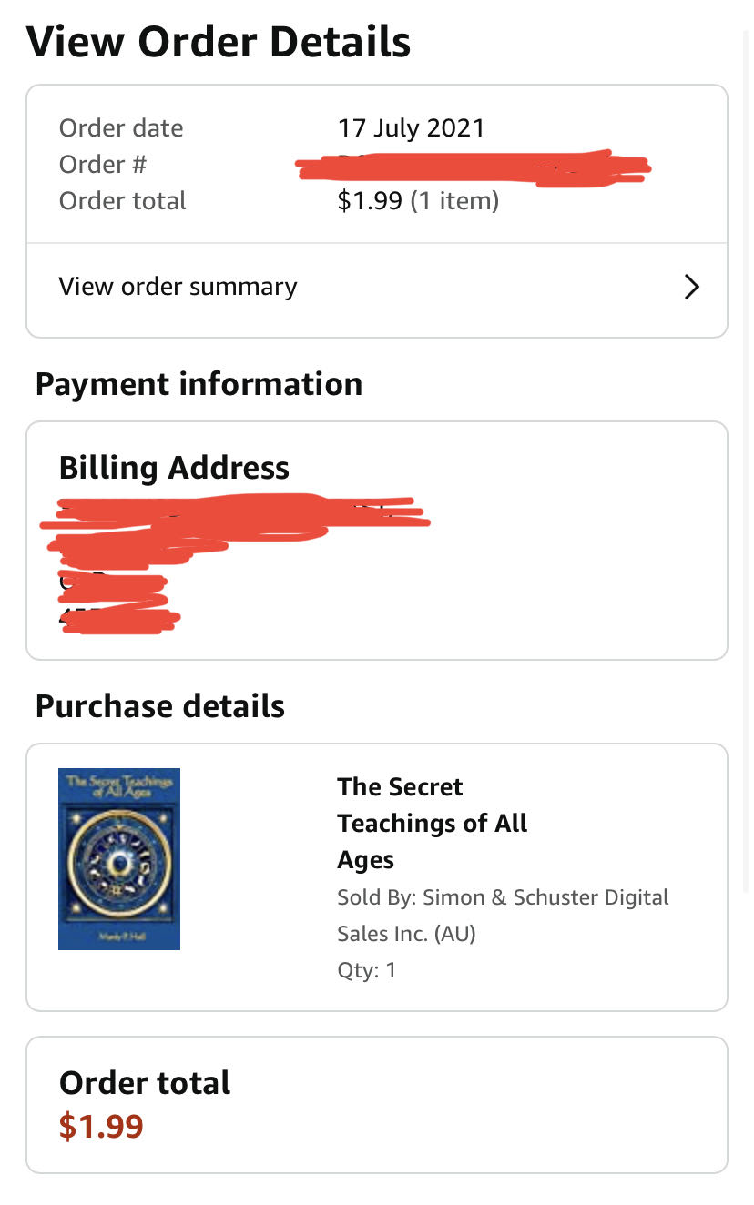The image size is (754, 1205).
Task: Expand the View order summary section
Action: click(178, 286)
